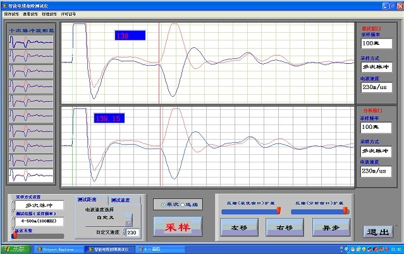Click the 退出 exit button
This screenshot has width=404, height=254.
tap(377, 231)
